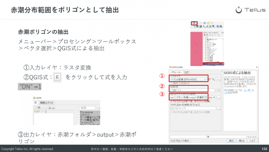
Task: Expand the ファイルとパス function group
Action: tap(78, 123)
